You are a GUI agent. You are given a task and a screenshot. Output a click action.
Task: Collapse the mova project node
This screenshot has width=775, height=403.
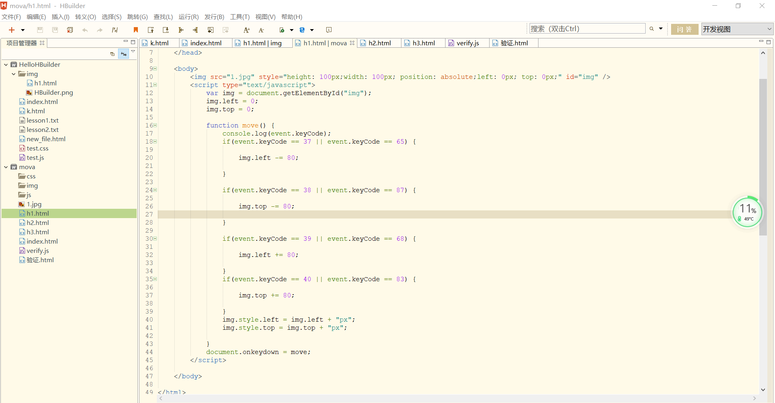point(5,167)
